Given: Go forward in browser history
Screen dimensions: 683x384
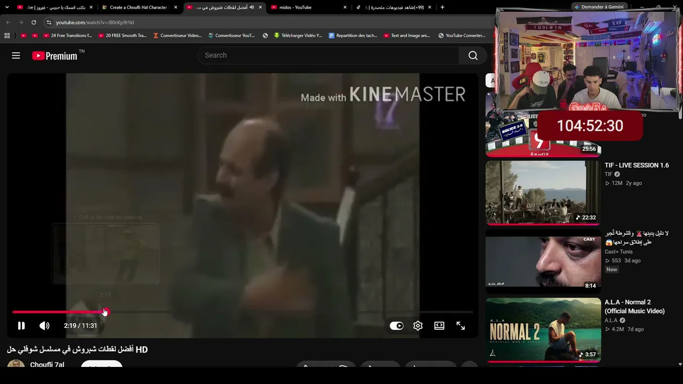Looking at the screenshot, I should coord(21,22).
